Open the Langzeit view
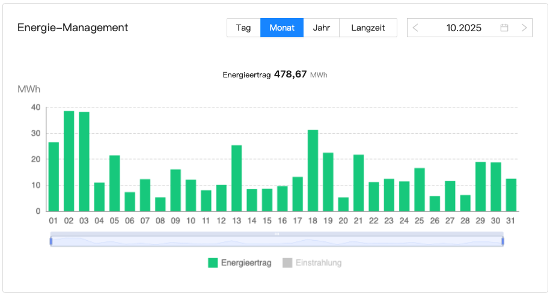 click(x=368, y=28)
